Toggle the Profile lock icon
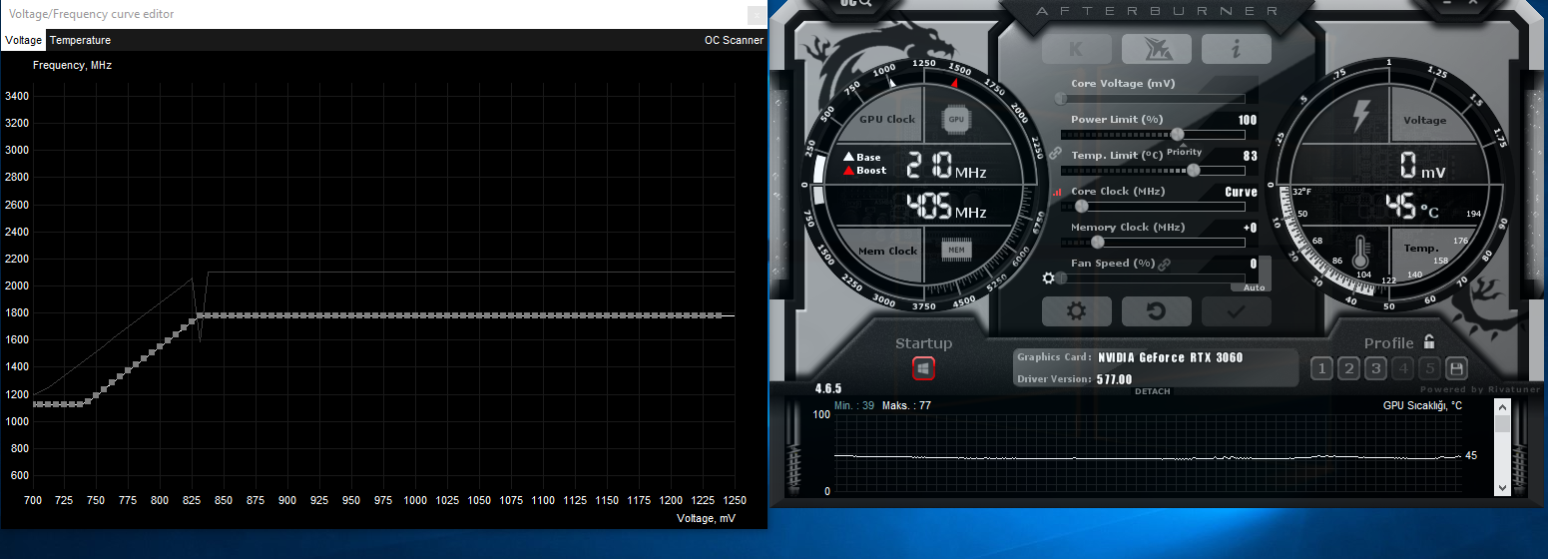This screenshot has width=1548, height=559. pos(1429,341)
